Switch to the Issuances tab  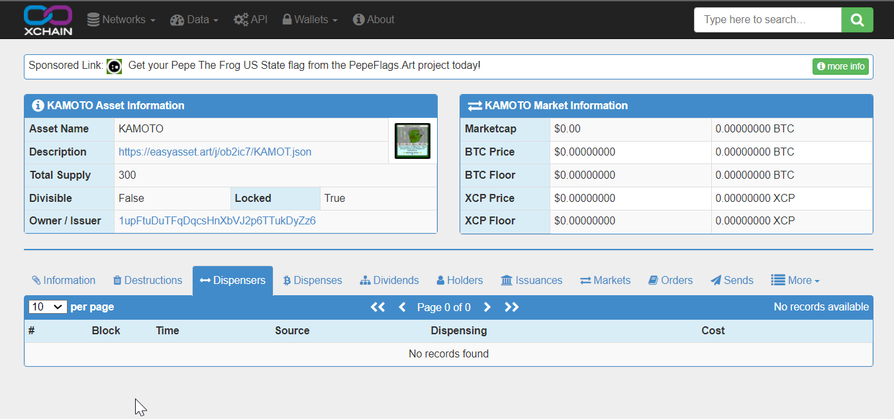click(x=532, y=281)
